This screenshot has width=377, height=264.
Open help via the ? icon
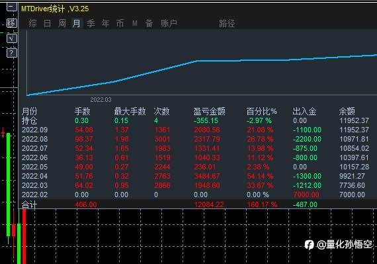tap(11, 53)
